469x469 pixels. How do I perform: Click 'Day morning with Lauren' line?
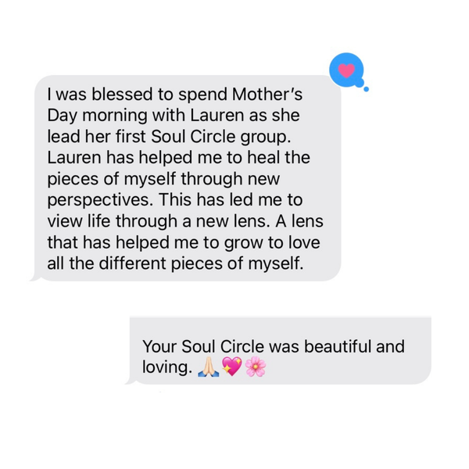145,116
